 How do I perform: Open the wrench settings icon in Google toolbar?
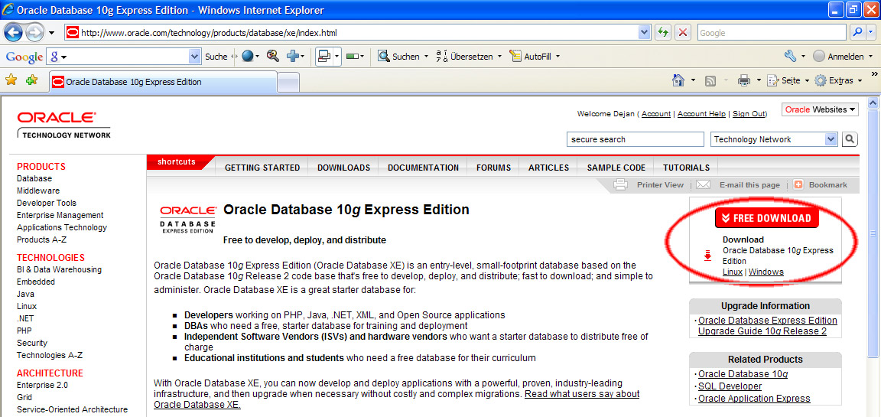tap(790, 56)
